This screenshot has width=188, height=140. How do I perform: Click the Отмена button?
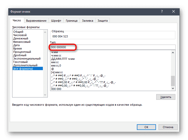tap(168, 127)
